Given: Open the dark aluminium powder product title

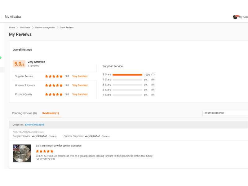Looking at the screenshot, I should click(x=59, y=145).
